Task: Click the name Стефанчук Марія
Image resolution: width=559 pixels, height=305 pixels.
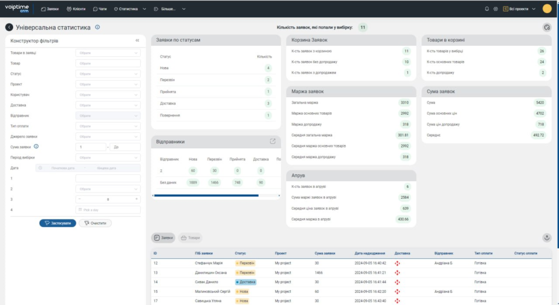Action: pos(209,263)
